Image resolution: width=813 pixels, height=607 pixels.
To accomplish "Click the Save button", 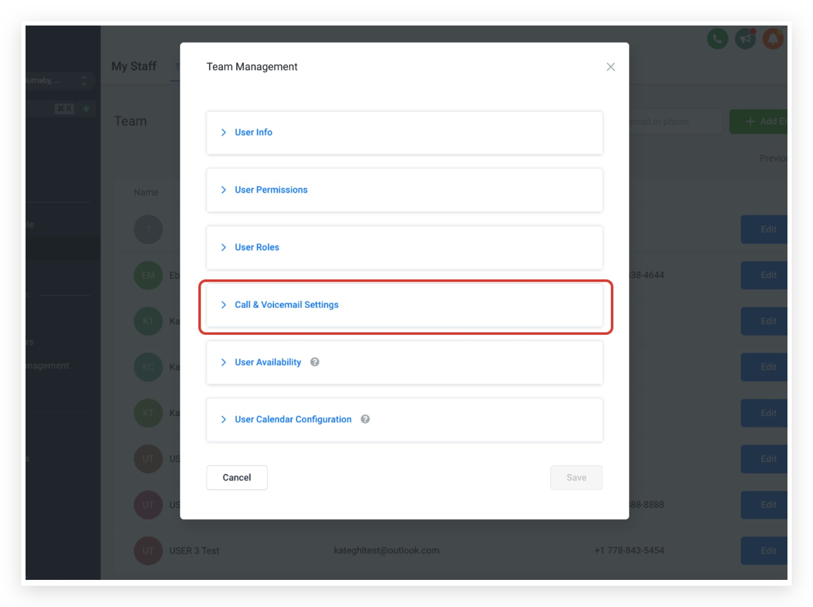I will click(576, 477).
